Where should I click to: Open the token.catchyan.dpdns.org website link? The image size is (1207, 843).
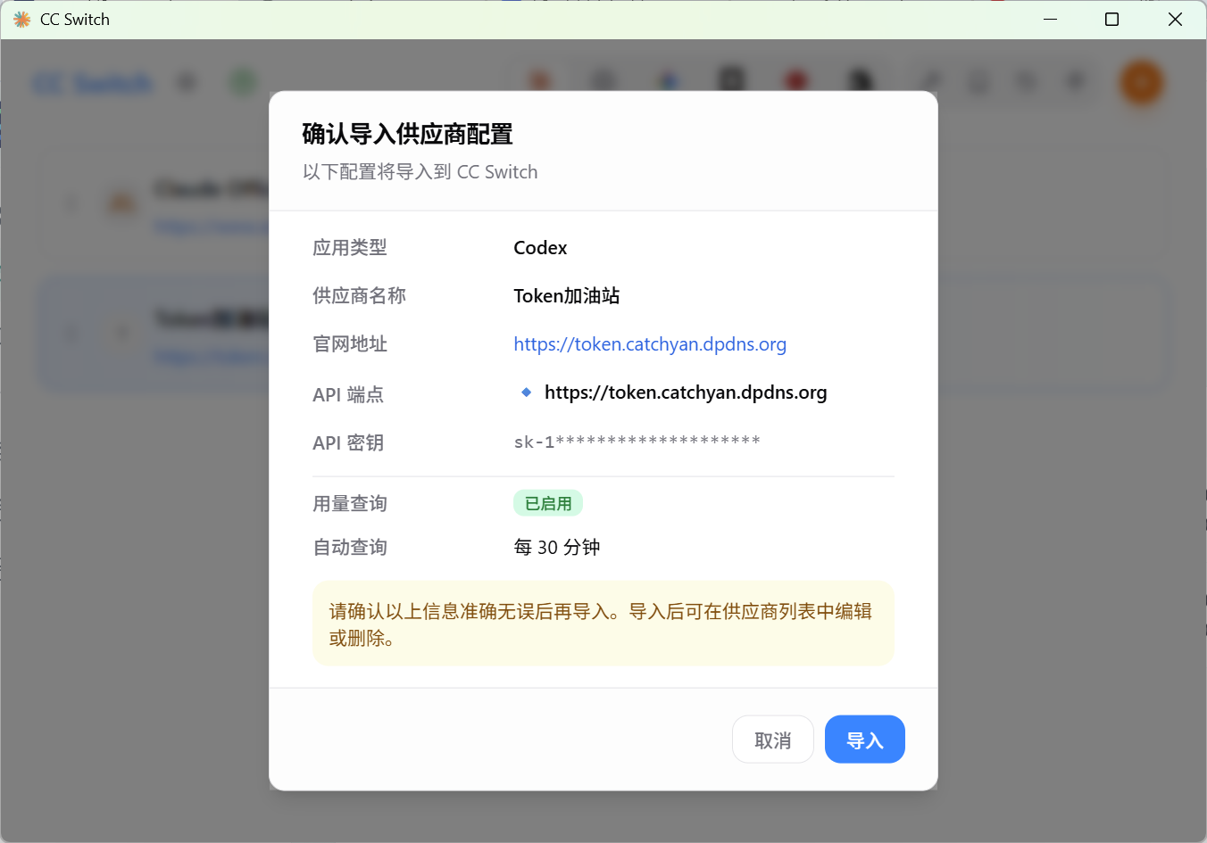650,343
